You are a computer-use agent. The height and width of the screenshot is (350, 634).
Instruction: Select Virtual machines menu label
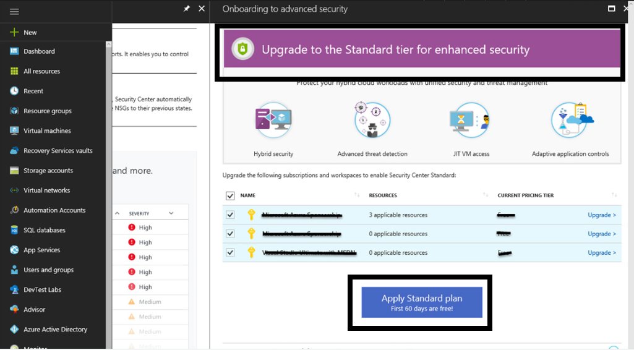click(47, 130)
